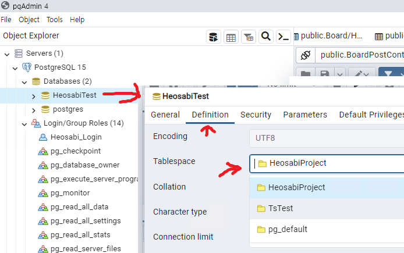
Task: Select the postgres database row
Action: click(x=69, y=109)
